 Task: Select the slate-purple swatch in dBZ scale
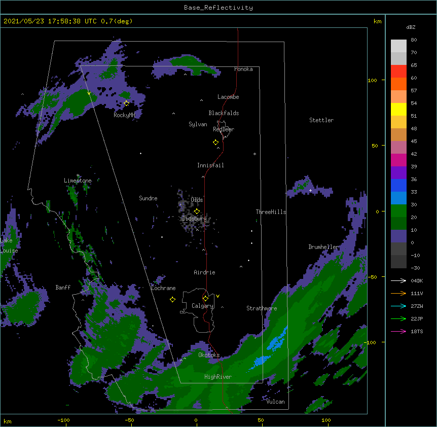pos(398,236)
